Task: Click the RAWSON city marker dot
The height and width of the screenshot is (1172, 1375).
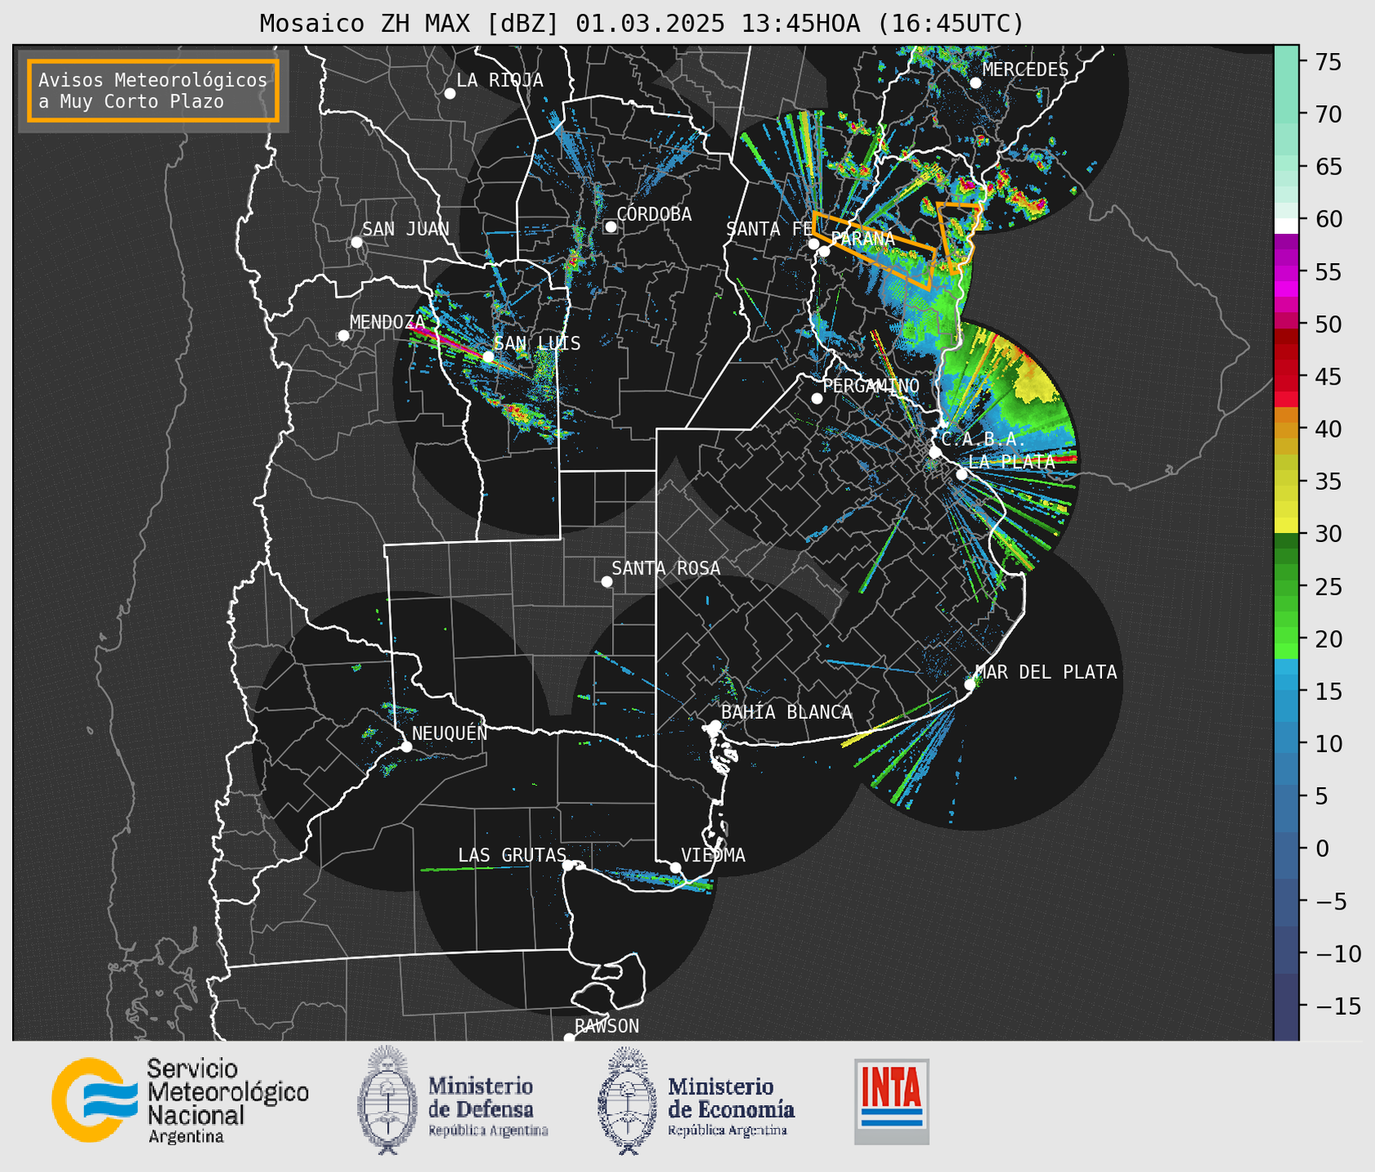Action: click(569, 1038)
